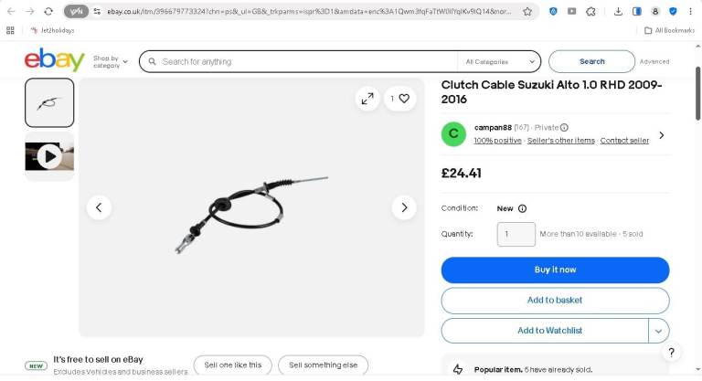
Task: Click the eBay logo
Action: 54,60
